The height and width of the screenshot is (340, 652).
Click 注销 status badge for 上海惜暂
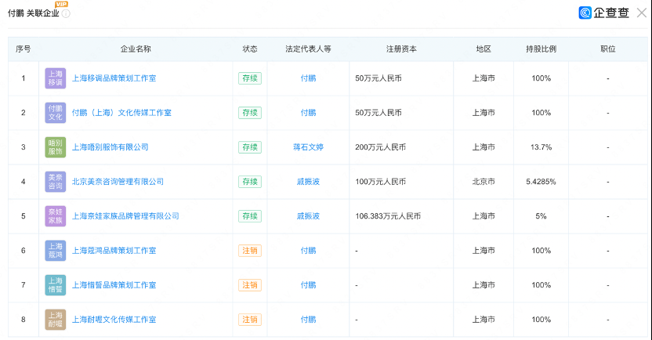coord(250,285)
